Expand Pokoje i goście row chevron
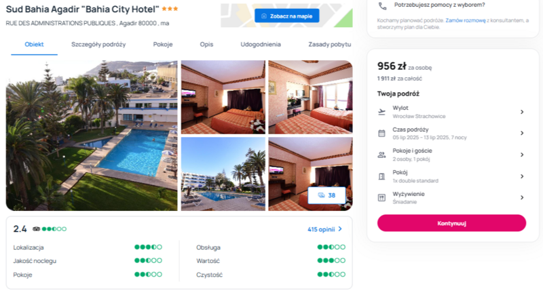Screen dimensions: 543x297 522,155
